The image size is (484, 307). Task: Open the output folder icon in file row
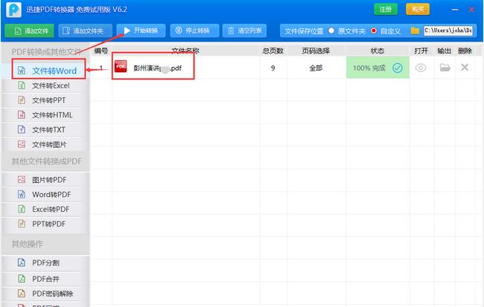(x=445, y=68)
